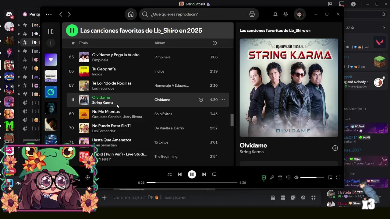Select the track Olvídame y Pega la Vuelta
This screenshot has height=219, width=390.
tap(116, 55)
